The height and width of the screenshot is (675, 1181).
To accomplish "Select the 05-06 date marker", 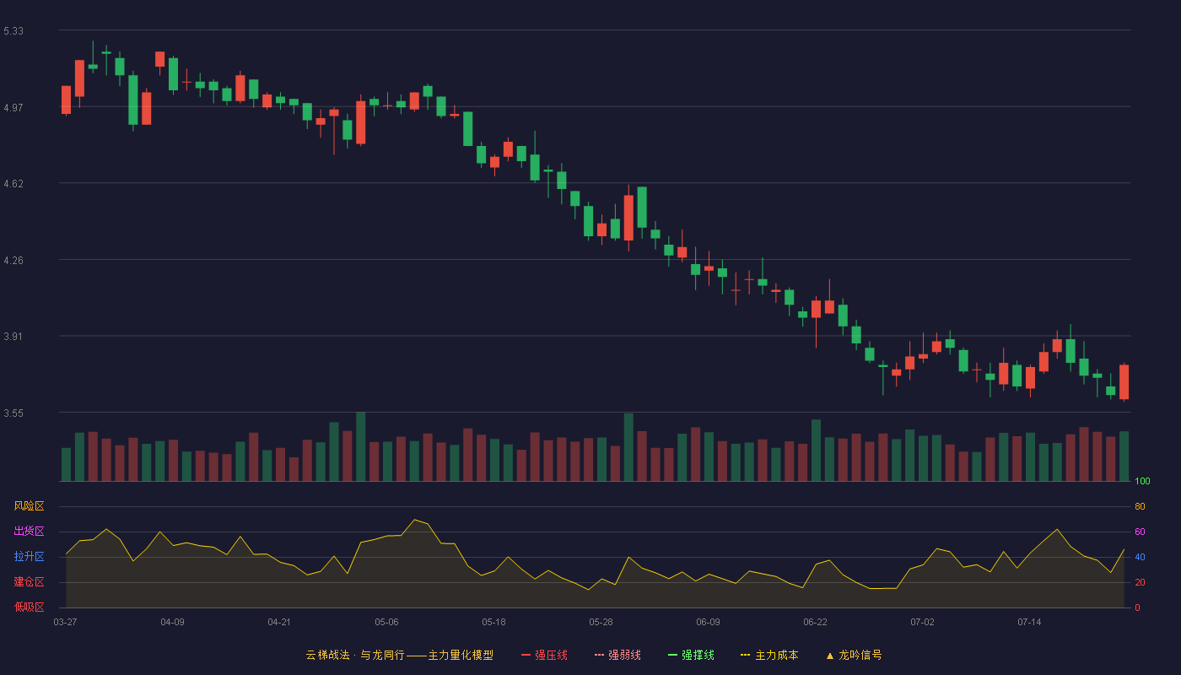I will coord(386,622).
